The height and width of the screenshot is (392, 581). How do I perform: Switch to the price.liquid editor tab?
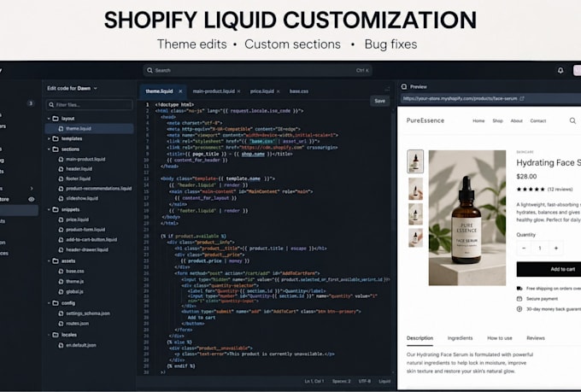(262, 91)
